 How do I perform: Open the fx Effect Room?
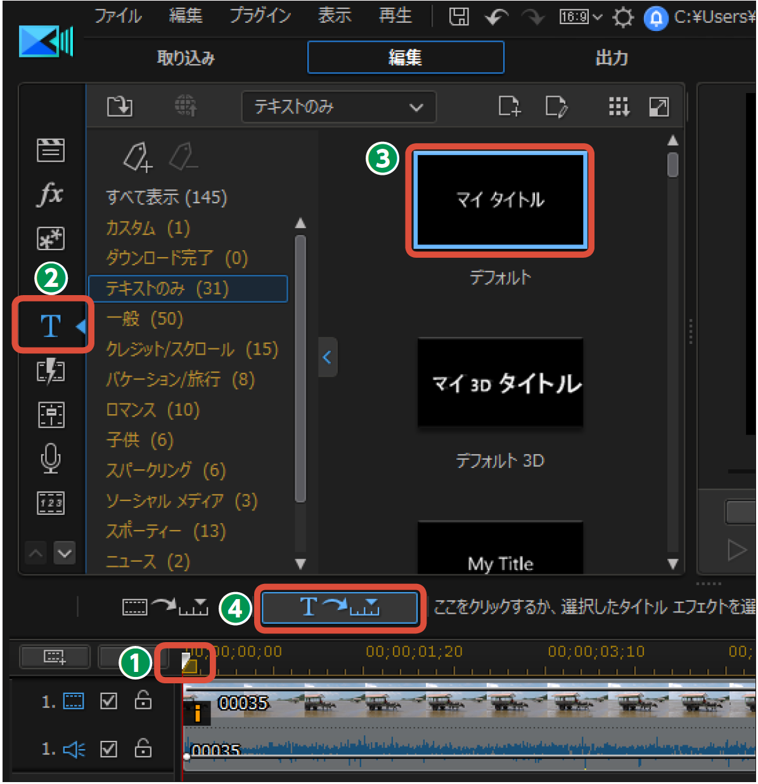[51, 194]
